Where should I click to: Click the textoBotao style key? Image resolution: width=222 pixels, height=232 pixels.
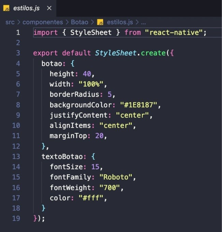(x=62, y=157)
